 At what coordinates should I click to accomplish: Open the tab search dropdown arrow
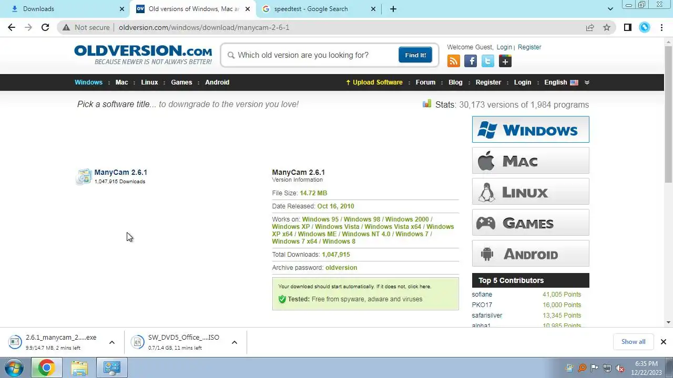tap(610, 9)
